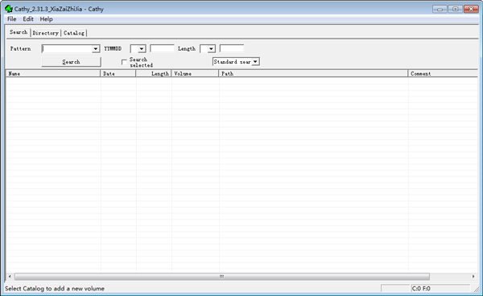Click the YYMMDD date value field
This screenshot has height=296, width=483.
point(162,48)
